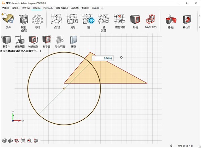Pick the 切割/打断 (Cut/Break) tool
The image size is (201, 148).
[x=119, y=20]
